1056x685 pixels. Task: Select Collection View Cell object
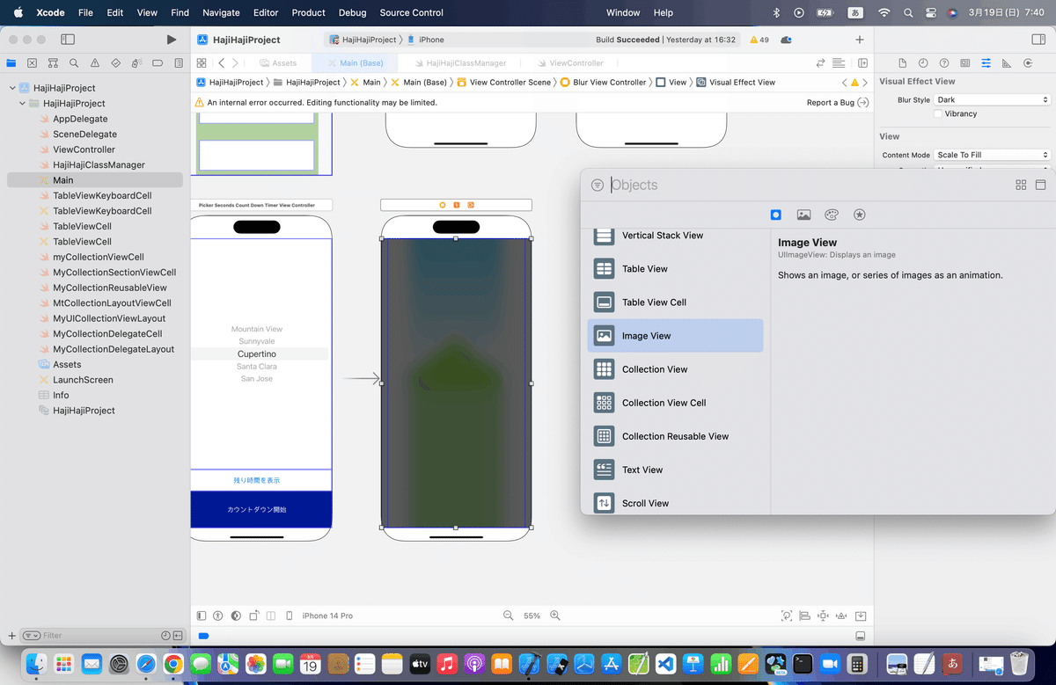675,403
